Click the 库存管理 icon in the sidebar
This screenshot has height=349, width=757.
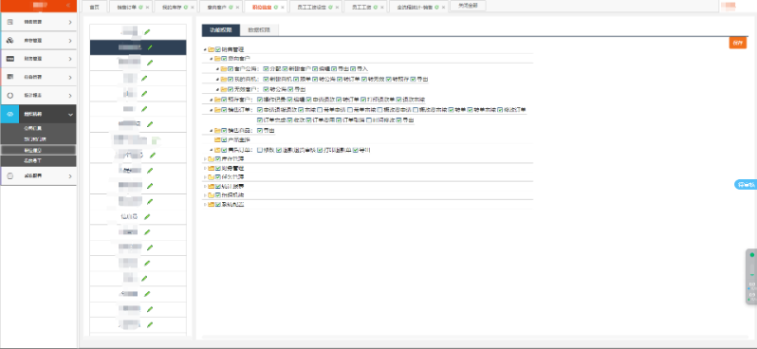(10, 41)
